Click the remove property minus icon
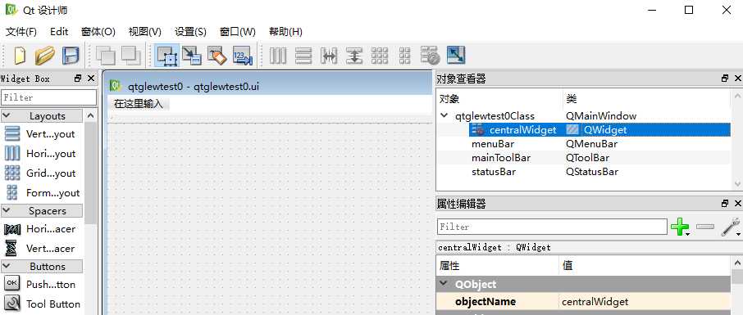 coord(705,227)
